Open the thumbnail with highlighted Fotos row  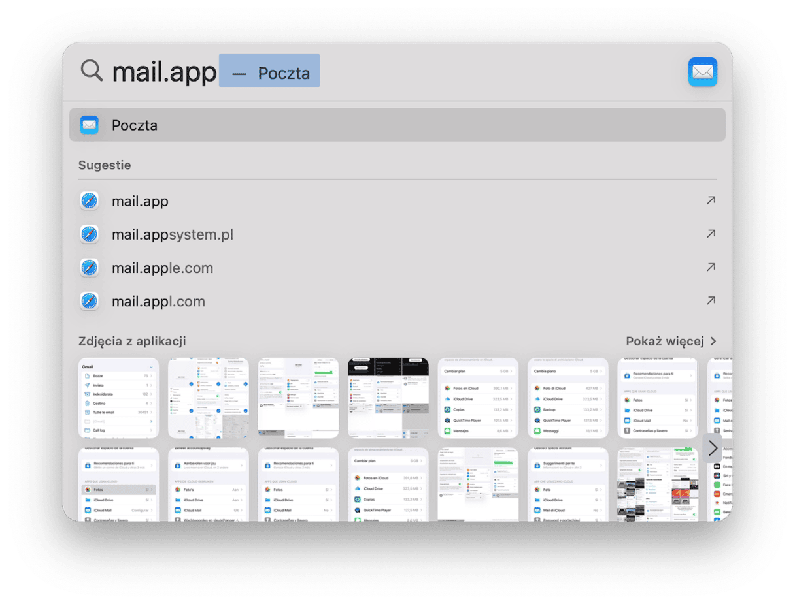point(118,485)
